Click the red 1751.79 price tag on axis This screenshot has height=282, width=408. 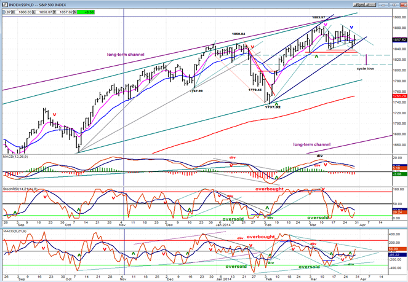coord(400,96)
